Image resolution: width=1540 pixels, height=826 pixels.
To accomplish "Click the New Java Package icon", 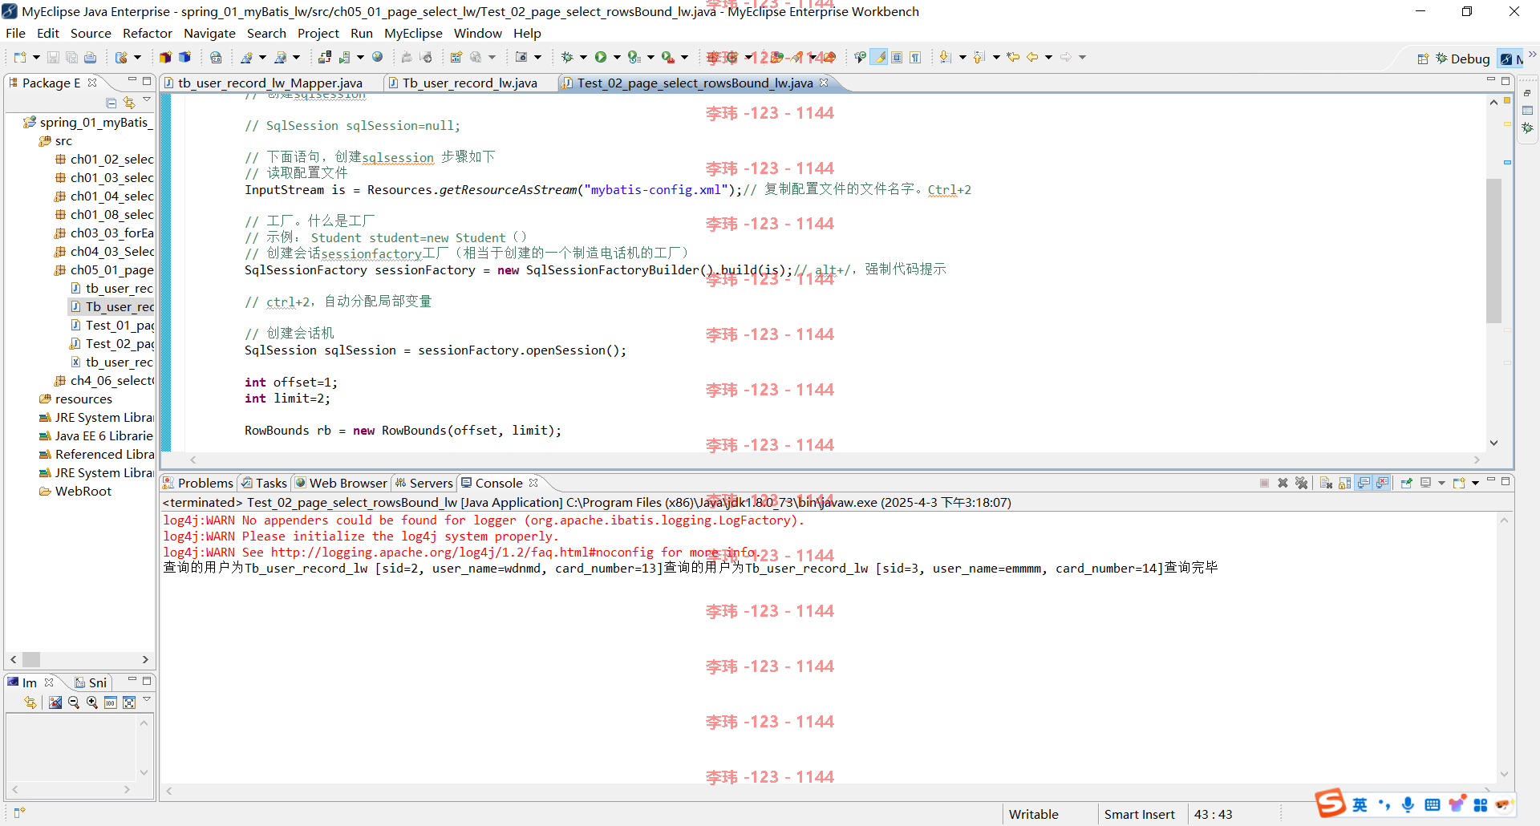I will coord(165,57).
